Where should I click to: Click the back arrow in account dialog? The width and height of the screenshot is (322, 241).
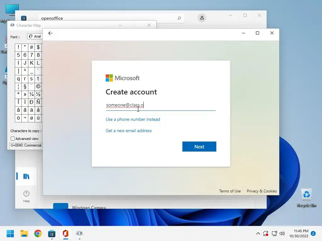pos(50,33)
